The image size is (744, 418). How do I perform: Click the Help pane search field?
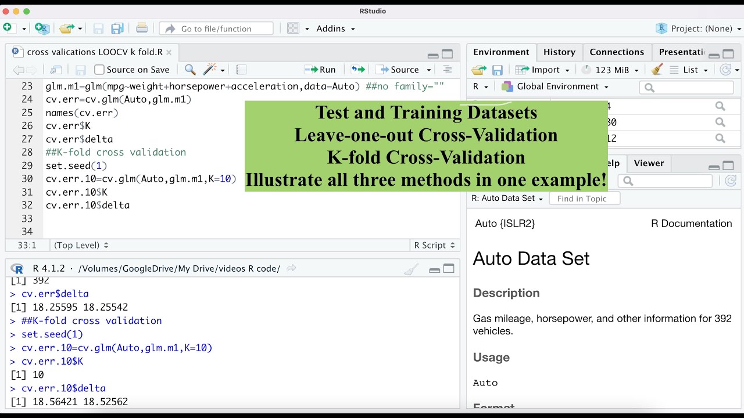[x=665, y=181]
